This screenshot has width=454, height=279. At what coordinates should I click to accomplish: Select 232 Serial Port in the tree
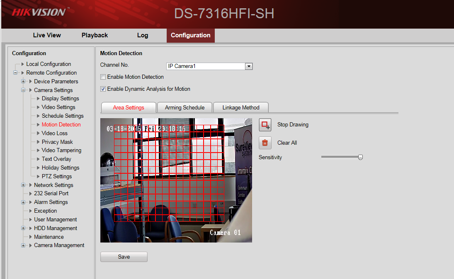point(51,193)
